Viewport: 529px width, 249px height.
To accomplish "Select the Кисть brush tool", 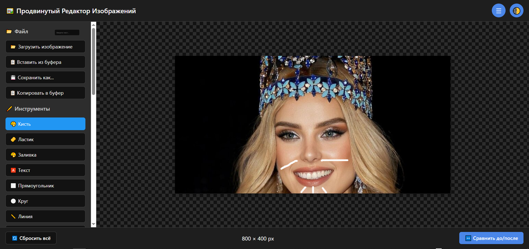I will click(x=45, y=124).
